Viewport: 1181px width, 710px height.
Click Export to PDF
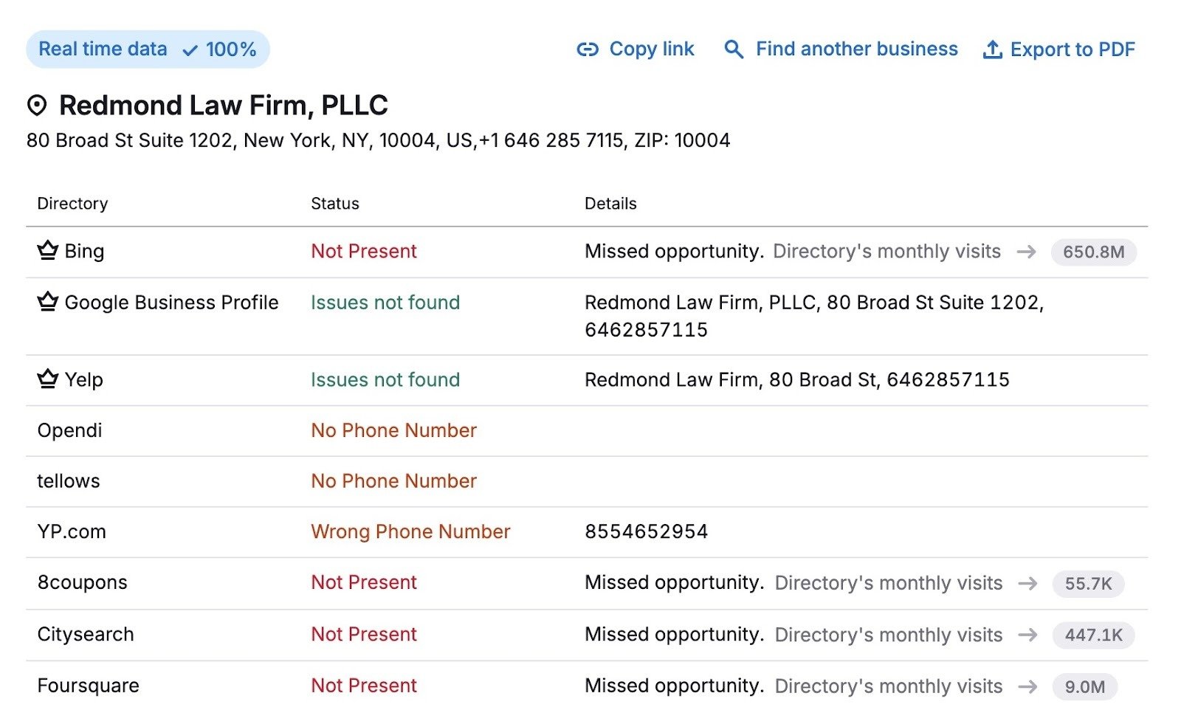1072,49
